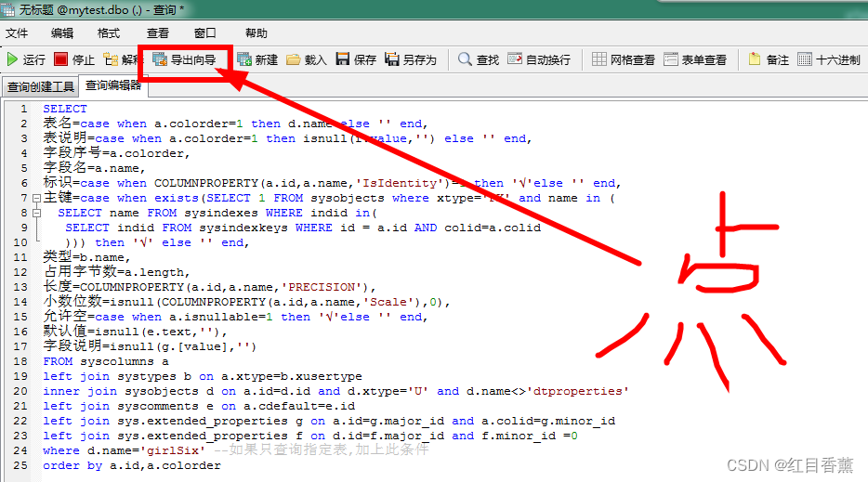Toggle 自动换行 word wrap
Screen dimensions: 868x482
click(539, 59)
